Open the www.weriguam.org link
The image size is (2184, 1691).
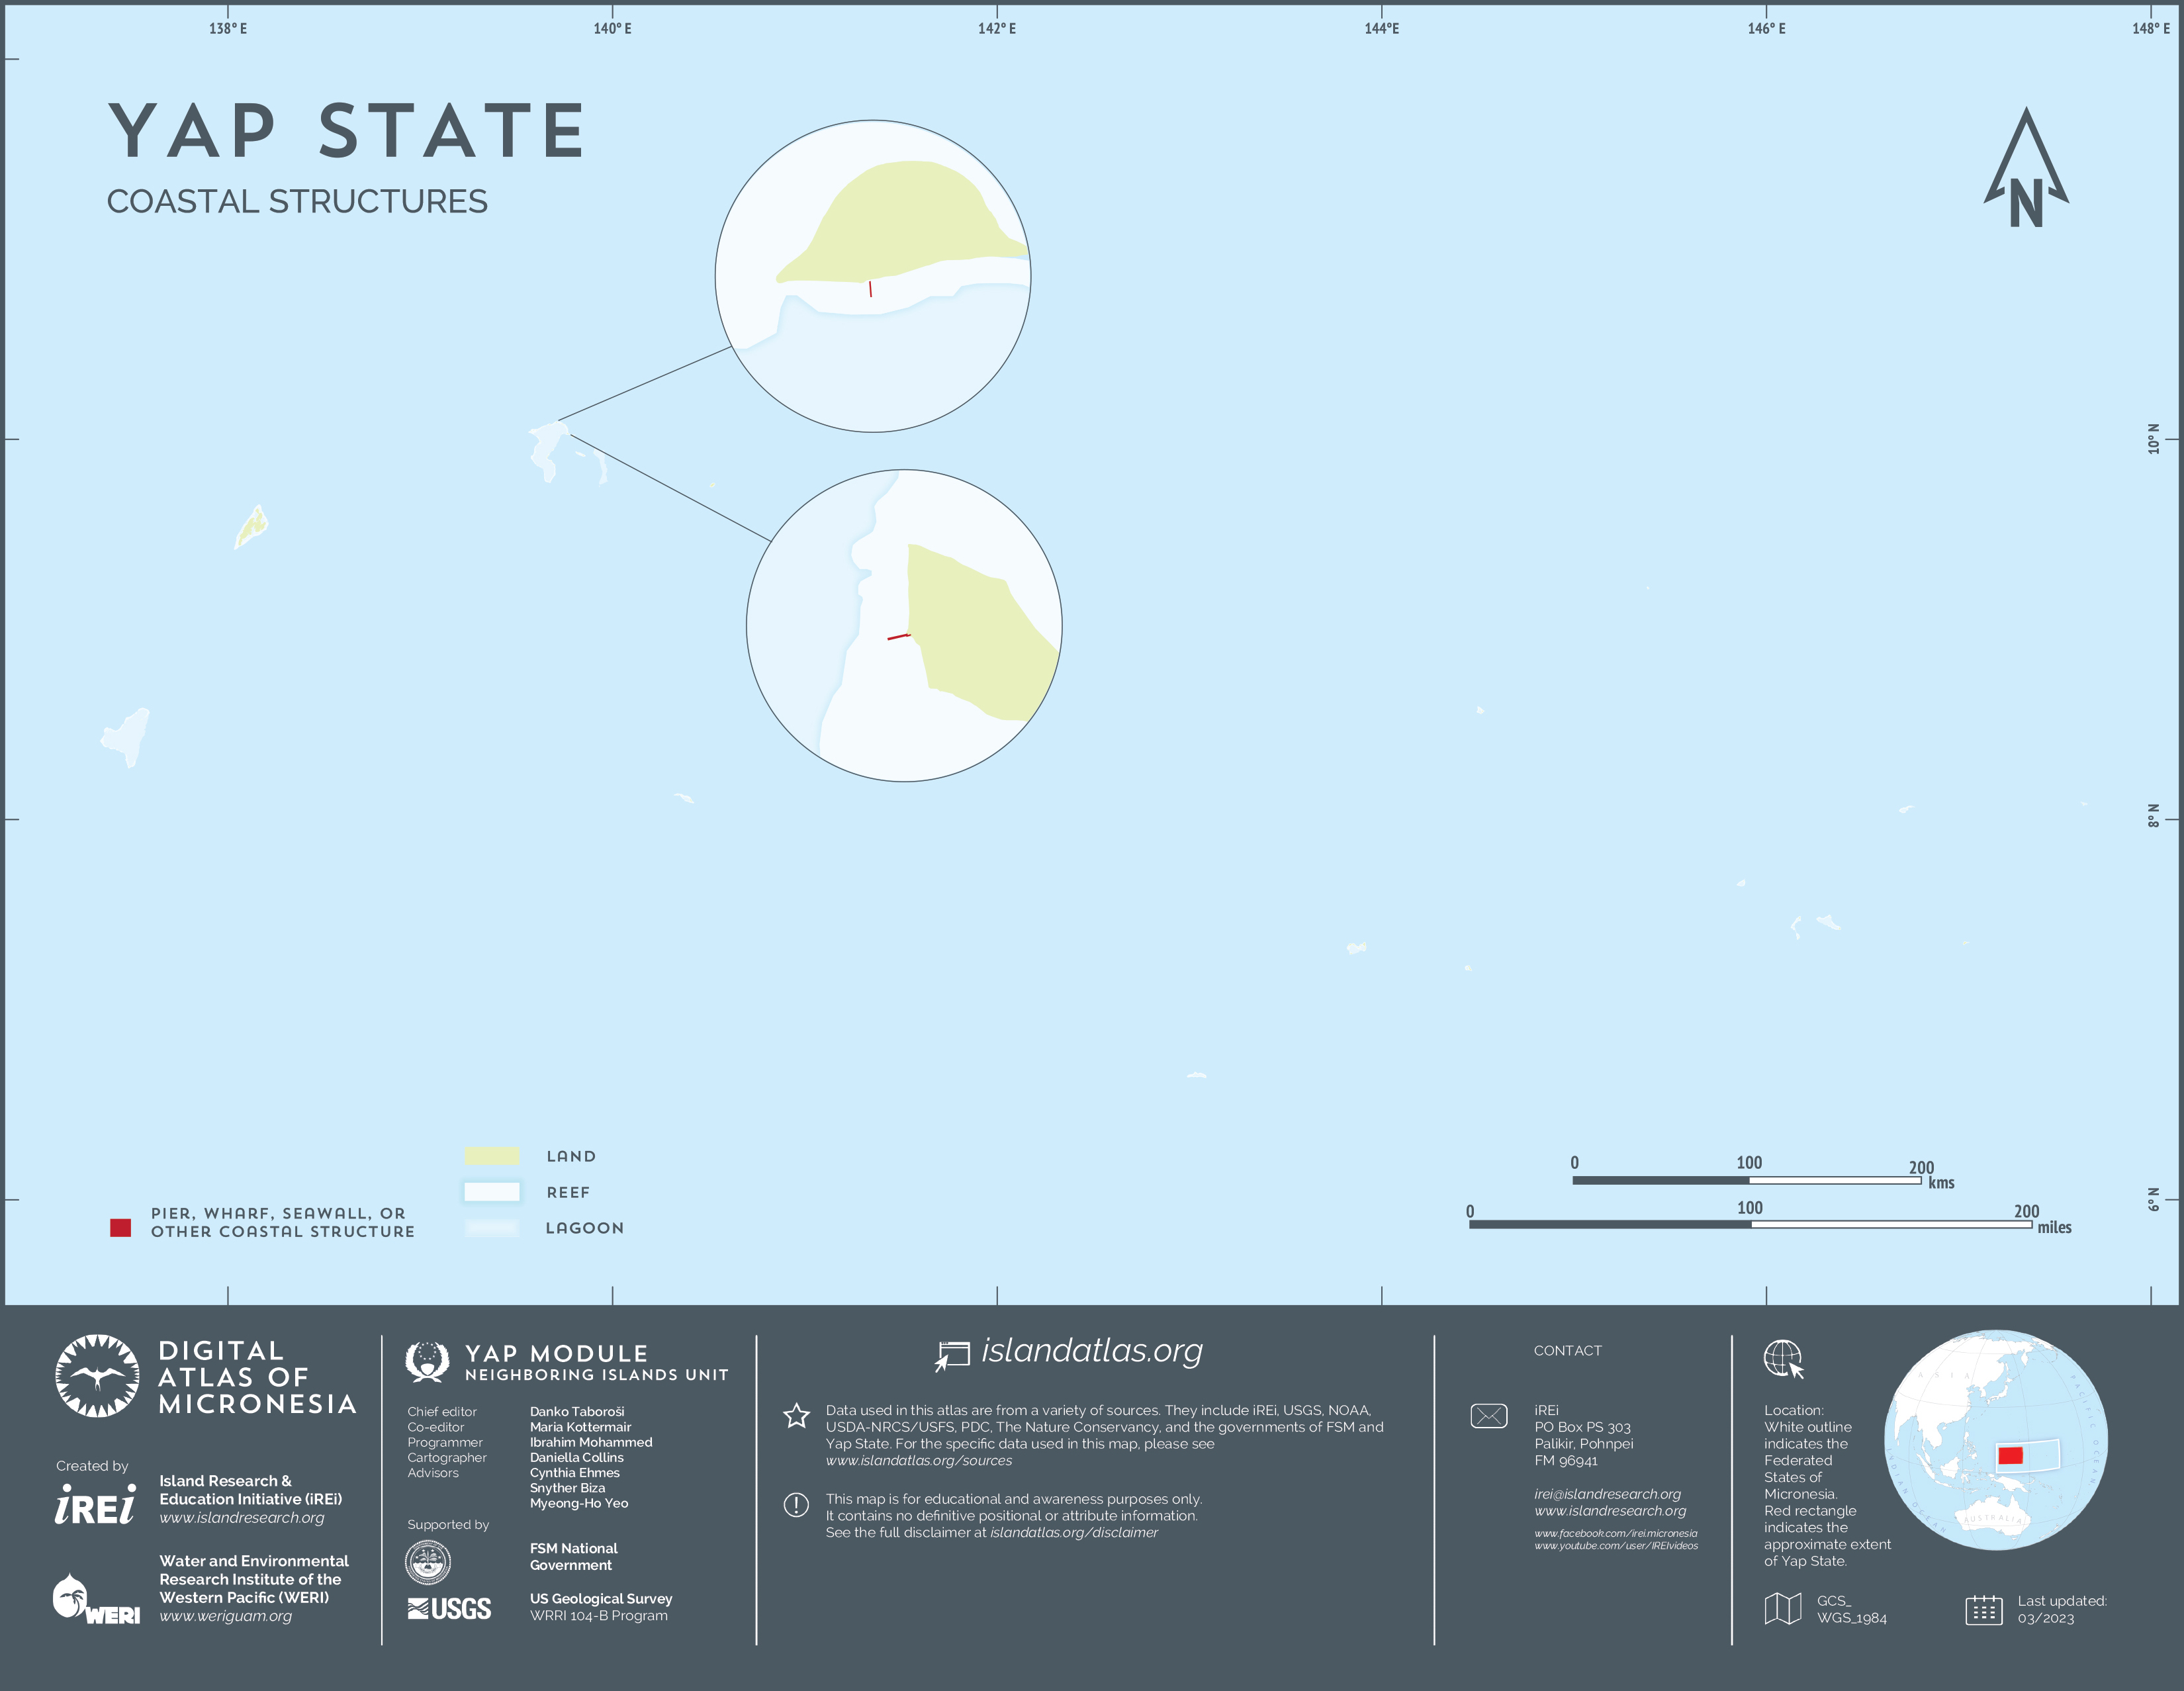[226, 1616]
